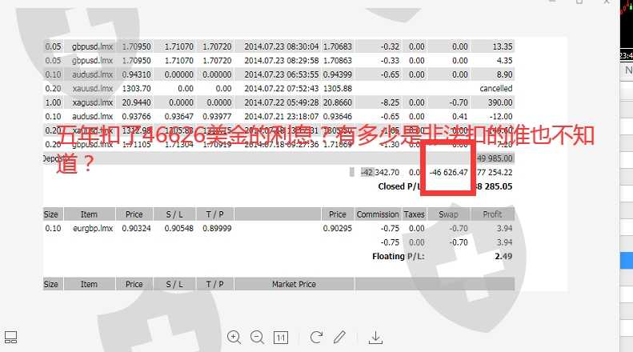633x352 pixels.
Task: Select take profit 0.89999
Action: pyautogui.click(x=217, y=228)
